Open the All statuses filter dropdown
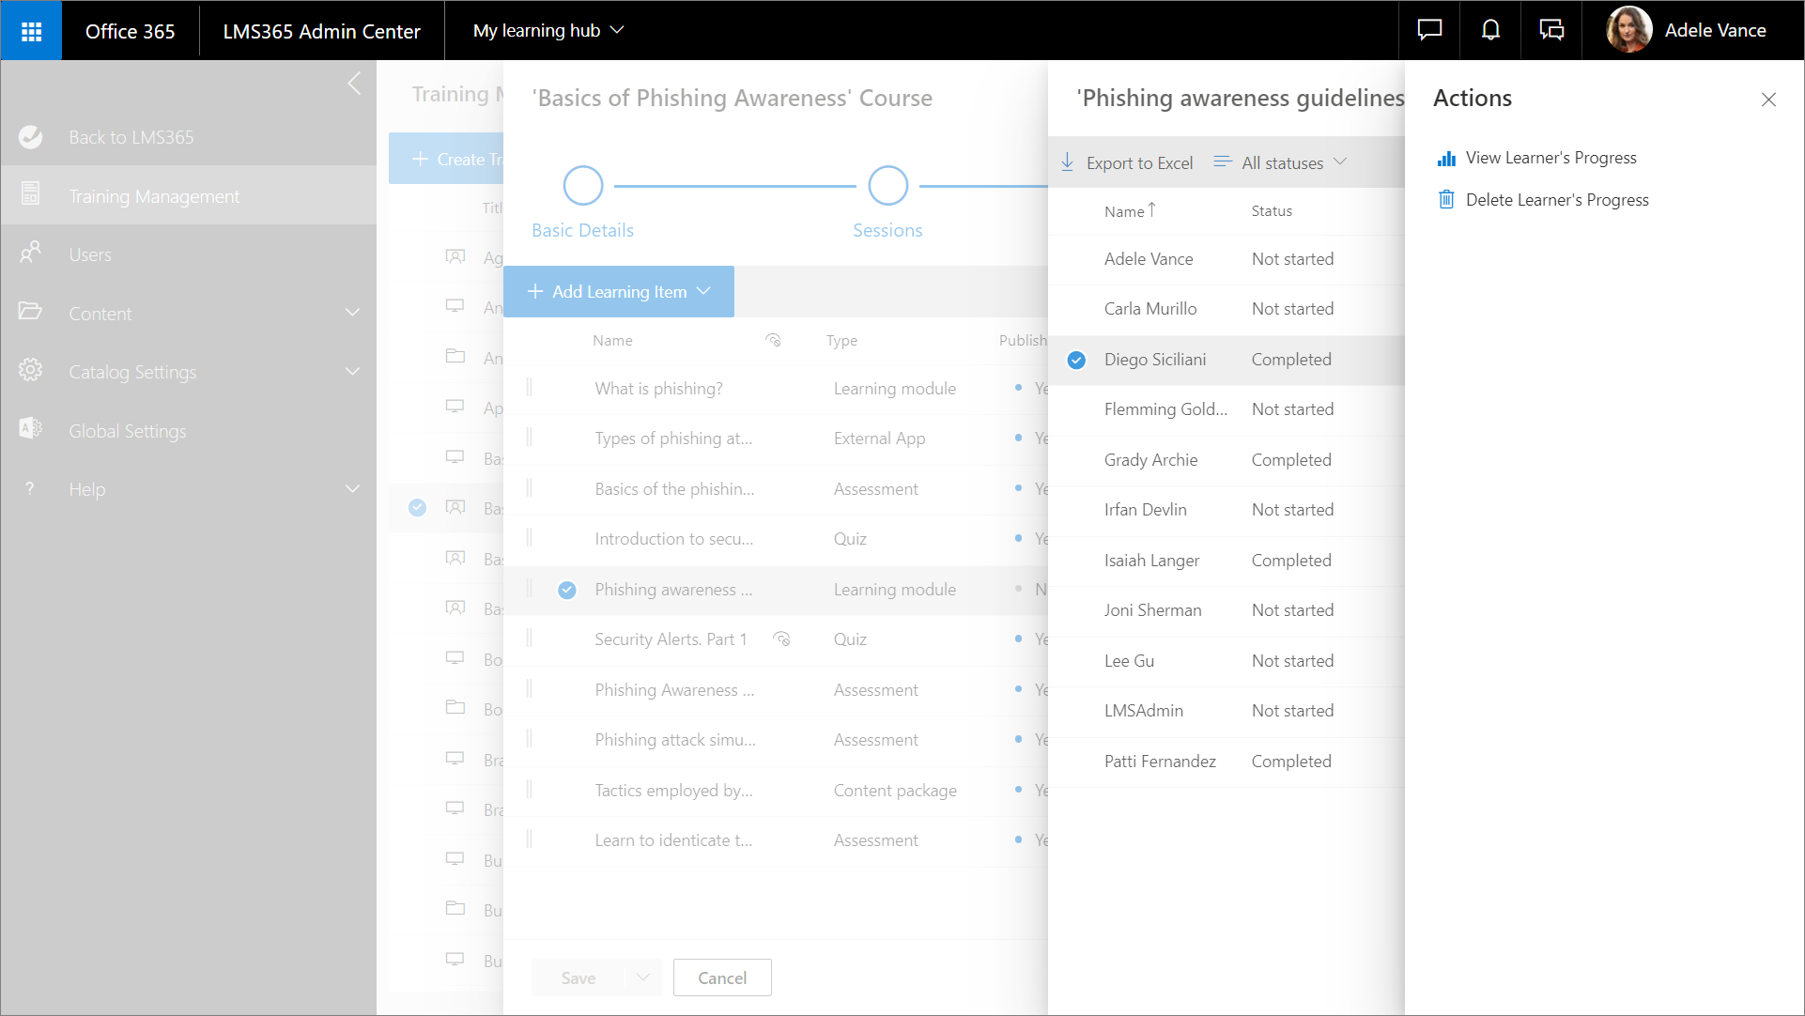Image resolution: width=1805 pixels, height=1016 pixels. 1281,162
